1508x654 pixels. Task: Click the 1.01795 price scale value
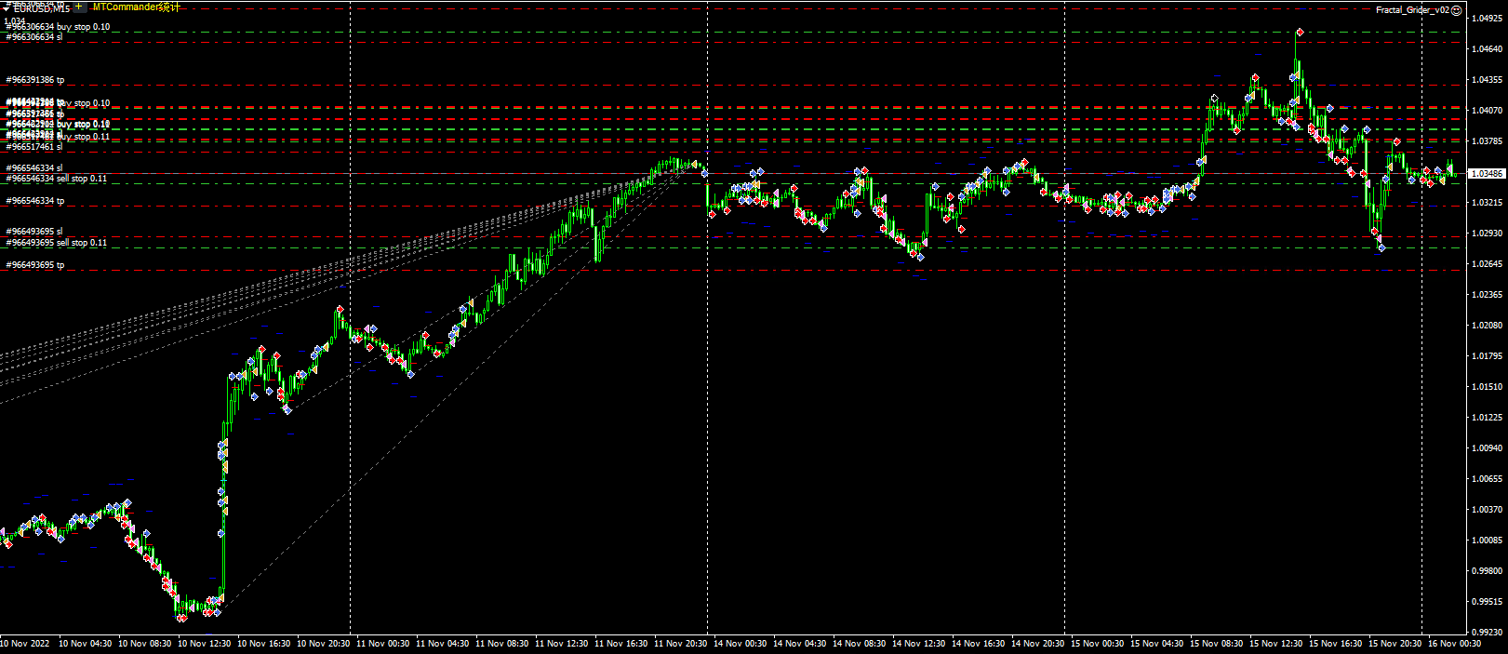pyautogui.click(x=1487, y=356)
